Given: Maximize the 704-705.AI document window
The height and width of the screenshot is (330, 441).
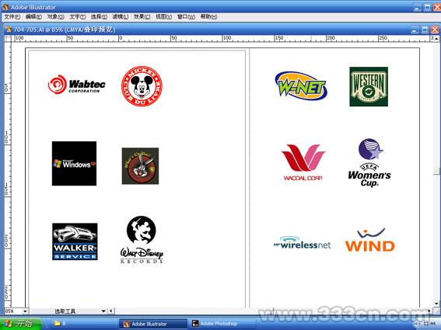Looking at the screenshot, I should [425, 30].
